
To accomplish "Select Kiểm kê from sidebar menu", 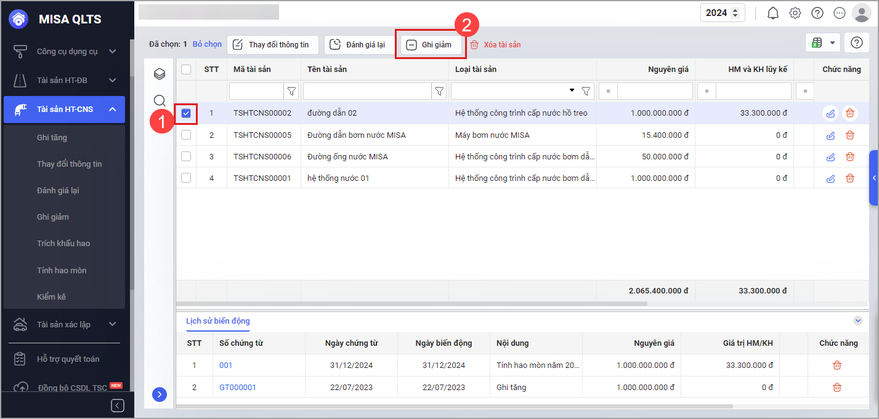I will (51, 297).
